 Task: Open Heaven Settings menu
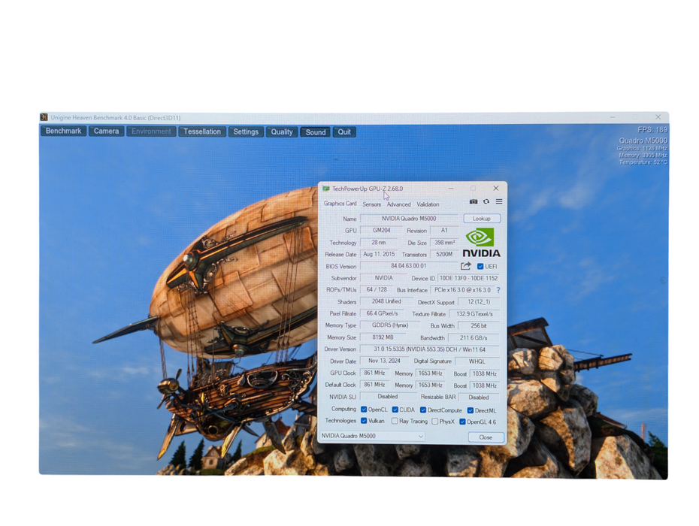click(x=246, y=132)
